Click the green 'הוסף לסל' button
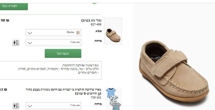The width and height of the screenshot is (215, 110). coord(63,53)
